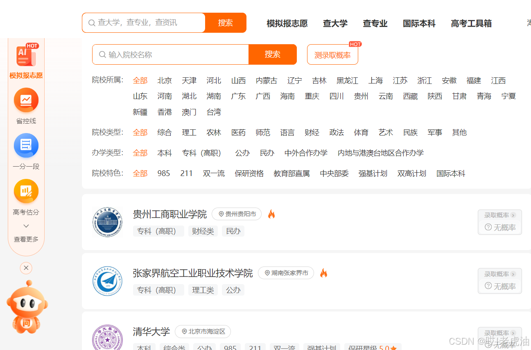The width and height of the screenshot is (531, 350).
Task: Select 全部 in 院校特色 filter
Action: tap(140, 174)
